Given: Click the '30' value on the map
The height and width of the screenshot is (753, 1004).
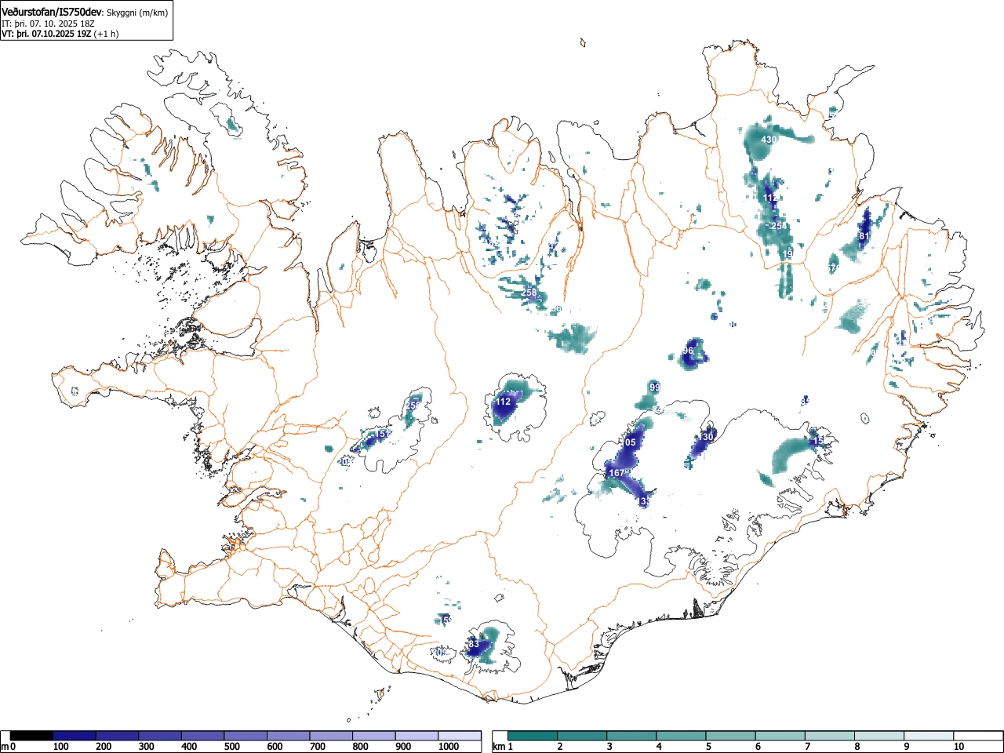Looking at the screenshot, I should point(708,437).
